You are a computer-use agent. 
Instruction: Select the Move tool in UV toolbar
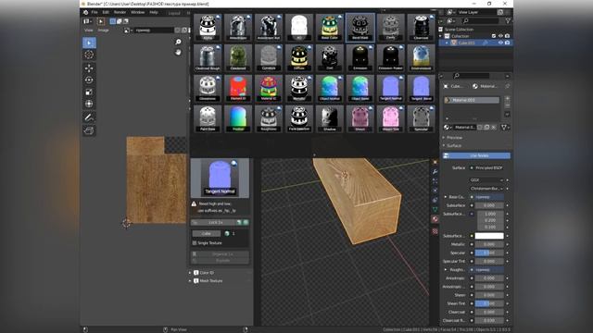pyautogui.click(x=89, y=68)
